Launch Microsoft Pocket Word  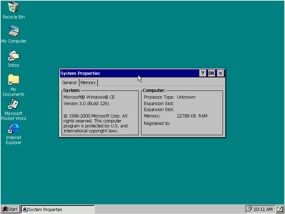[x=13, y=104]
